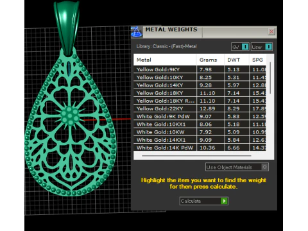The image size is (308, 231).
Task: Click the 9.28 grams value
Action: click(x=205, y=85)
